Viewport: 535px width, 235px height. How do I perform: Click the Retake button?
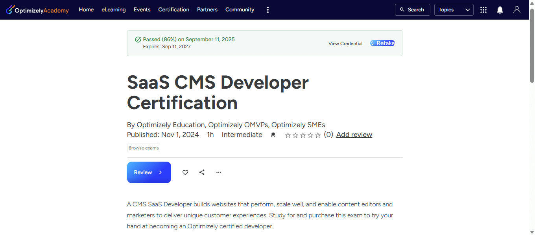382,43
